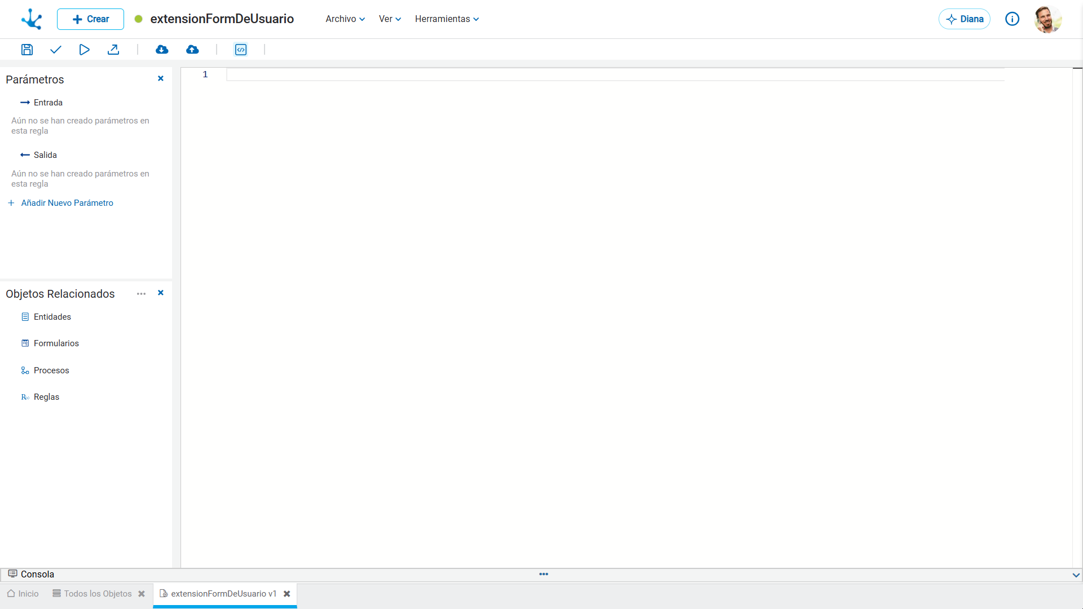
Task: Click the cloud upload icon
Action: point(192,50)
